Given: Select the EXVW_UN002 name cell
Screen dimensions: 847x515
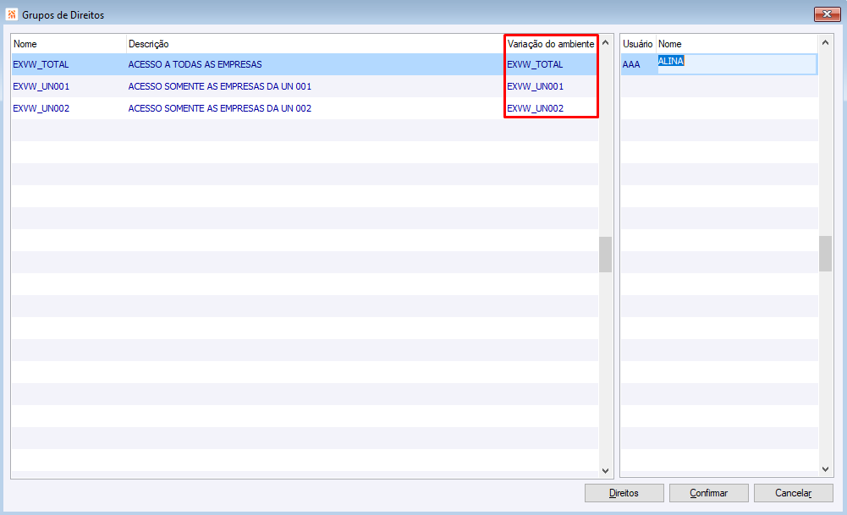Looking at the screenshot, I should pyautogui.click(x=41, y=108).
